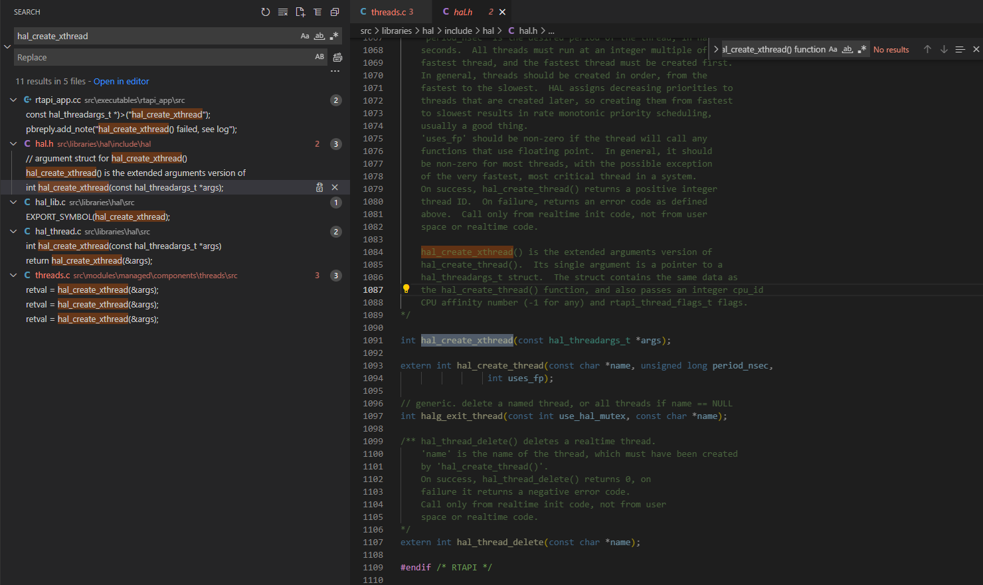Toggle Preserve Case in the Replace field
The height and width of the screenshot is (585, 983).
point(319,57)
